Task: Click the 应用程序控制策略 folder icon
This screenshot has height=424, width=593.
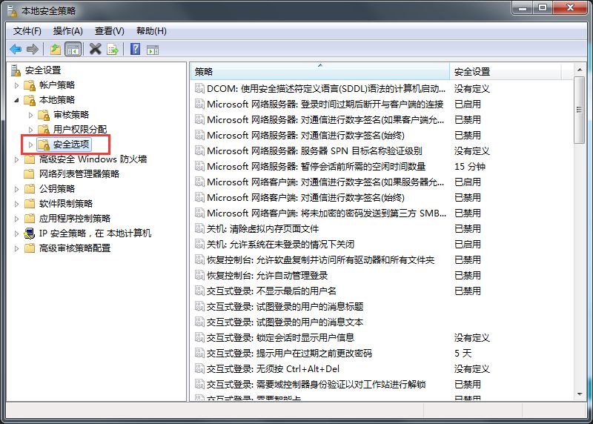Action: 30,218
